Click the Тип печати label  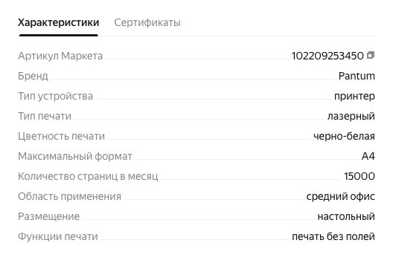(x=45, y=116)
